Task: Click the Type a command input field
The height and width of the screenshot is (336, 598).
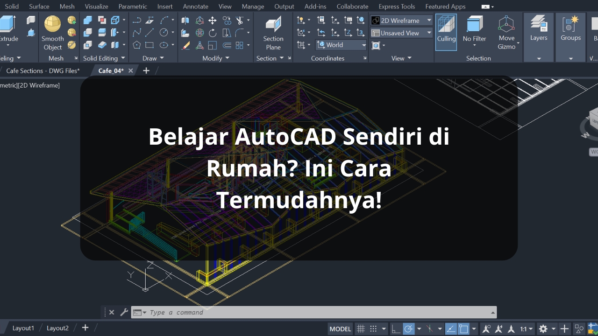Action: [x=318, y=312]
